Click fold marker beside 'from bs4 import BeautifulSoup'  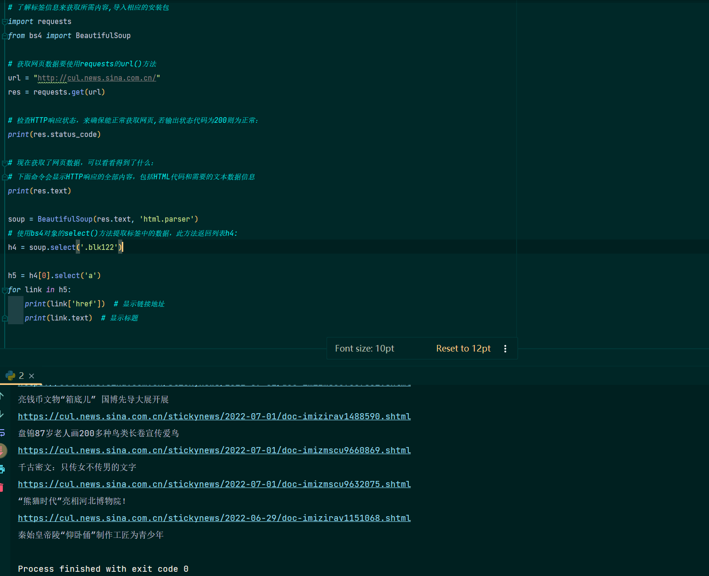4,36
